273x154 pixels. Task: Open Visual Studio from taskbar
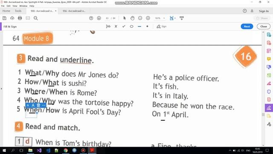click(39, 151)
